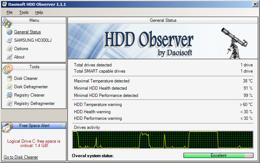Click the telescope image in the banner
Screen dimensions: 260x163
tap(235, 43)
